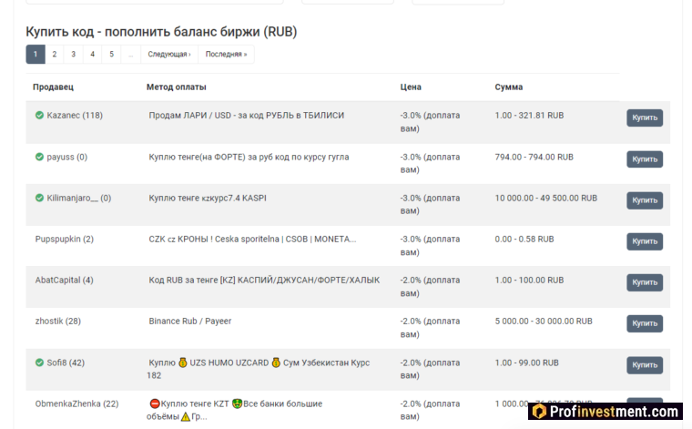Select current page 1 in pagination

point(36,55)
